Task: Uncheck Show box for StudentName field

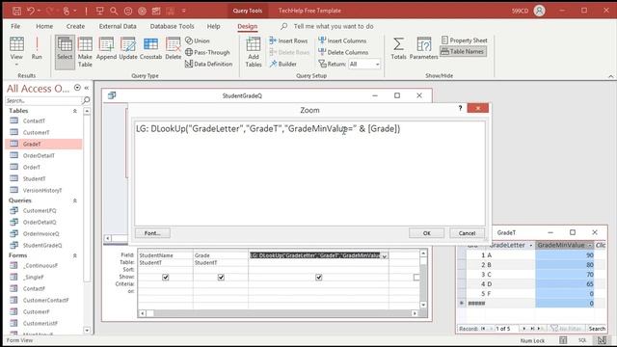Action: pyautogui.click(x=166, y=278)
